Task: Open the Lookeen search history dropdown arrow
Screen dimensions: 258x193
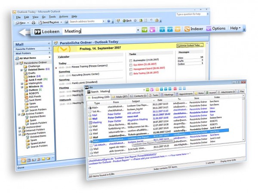Action: click(138, 30)
